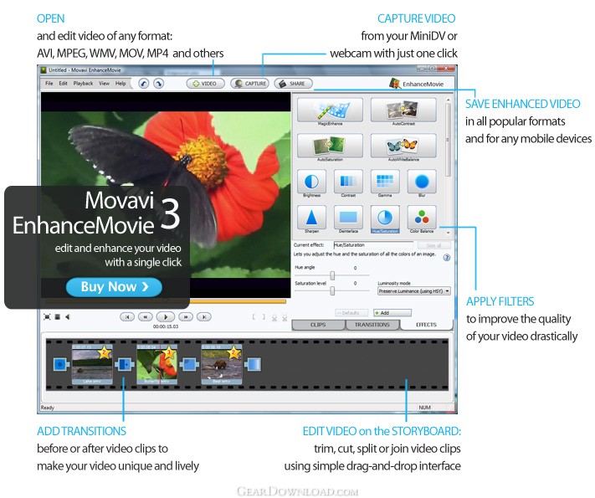Apply the MagicEnhance effect
This screenshot has width=595, height=498.
[330, 110]
